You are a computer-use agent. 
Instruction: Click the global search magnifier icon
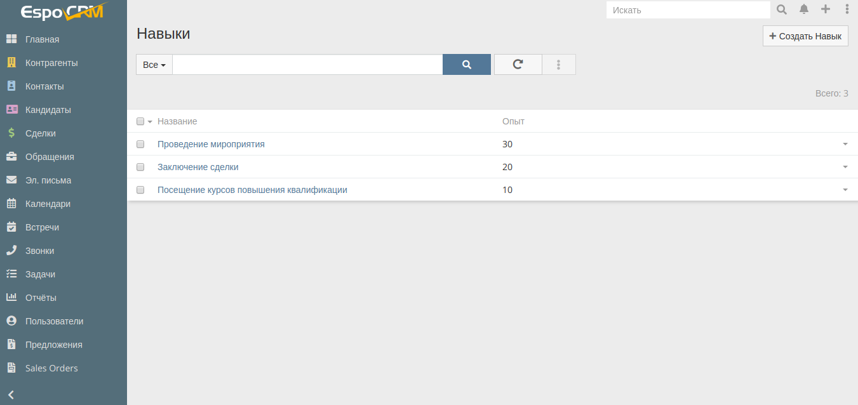(782, 10)
